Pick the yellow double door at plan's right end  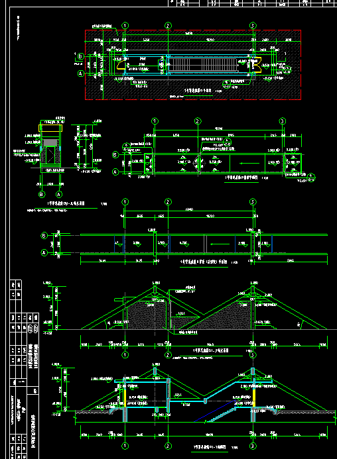point(257,64)
